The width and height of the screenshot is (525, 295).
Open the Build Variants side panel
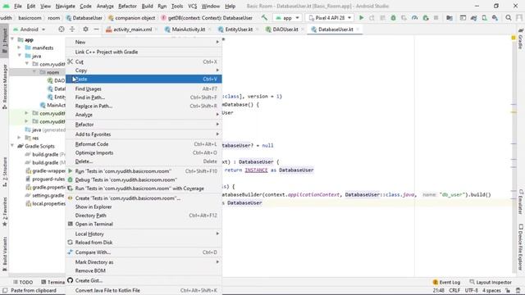point(5,253)
